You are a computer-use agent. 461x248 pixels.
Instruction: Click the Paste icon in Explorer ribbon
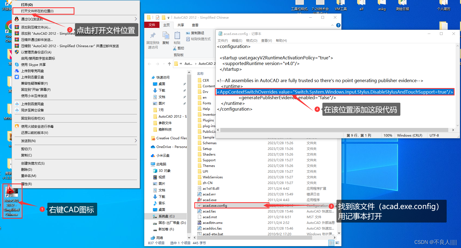(177, 38)
